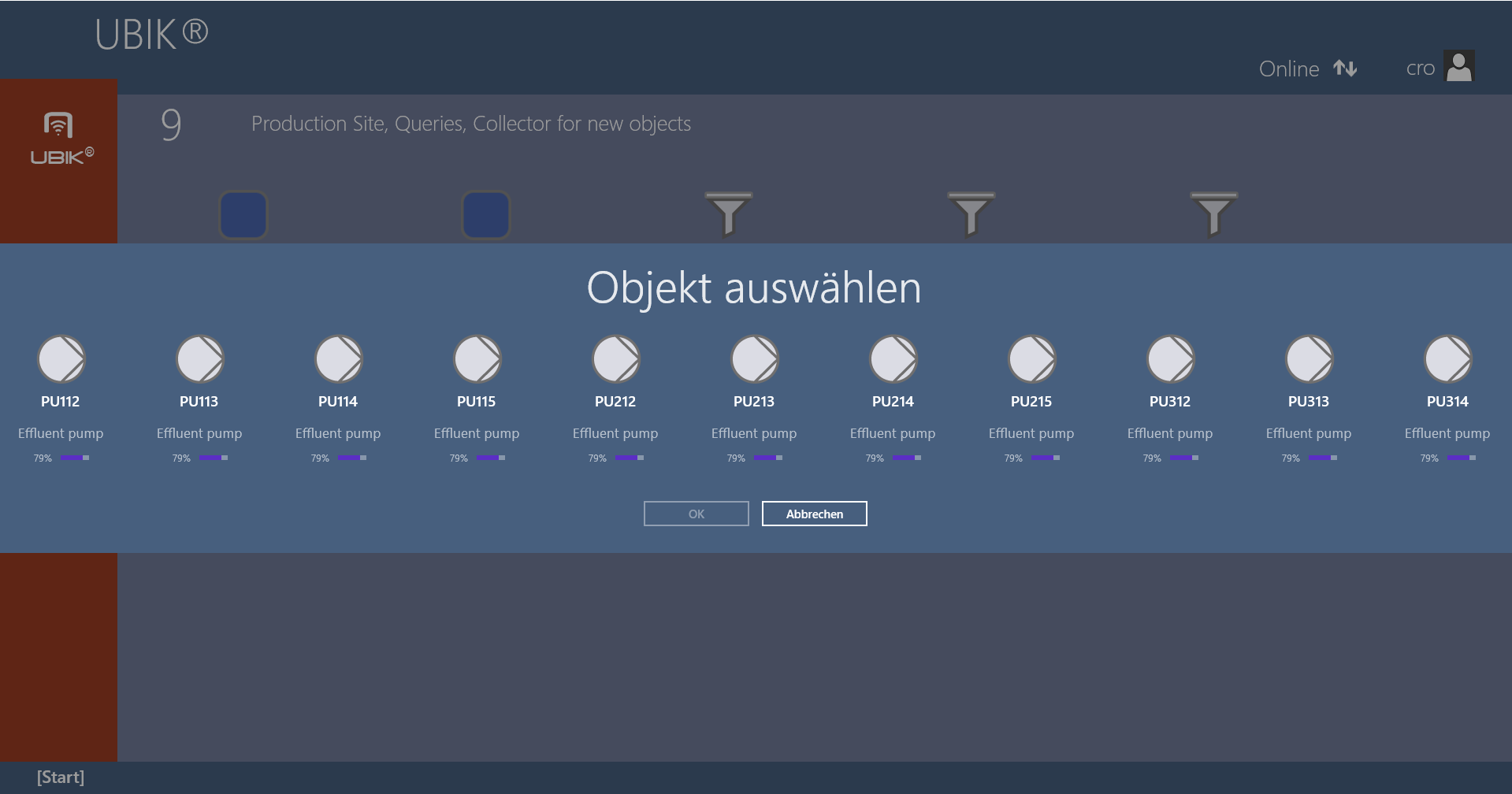
Task: Choose the PU312 pump icon
Action: click(1171, 359)
